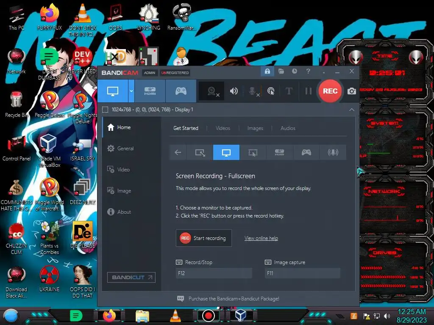Viewport: 434px width, 325px height.
Task: Click the BANDICUT button
Action: click(131, 277)
